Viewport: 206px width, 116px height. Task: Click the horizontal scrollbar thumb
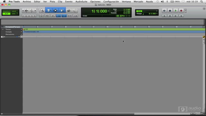79,113
